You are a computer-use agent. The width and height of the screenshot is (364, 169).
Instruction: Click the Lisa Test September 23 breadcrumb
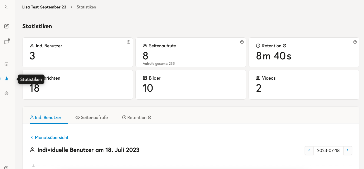[x=44, y=7]
